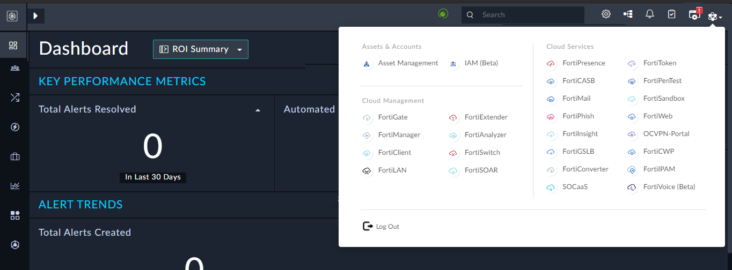Click the green status indicator icon

[443, 13]
